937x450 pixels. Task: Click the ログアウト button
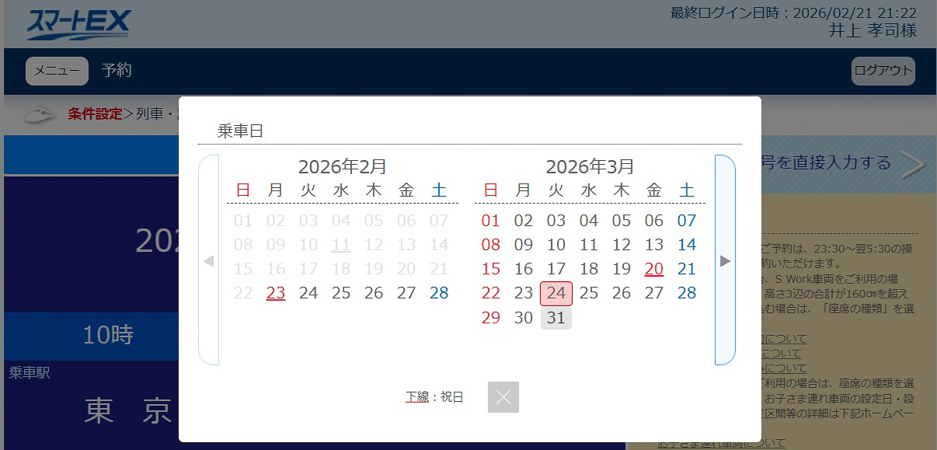click(x=883, y=71)
